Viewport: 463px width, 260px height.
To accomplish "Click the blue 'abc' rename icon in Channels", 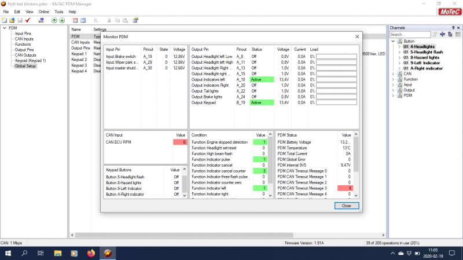I will pyautogui.click(x=442, y=35).
